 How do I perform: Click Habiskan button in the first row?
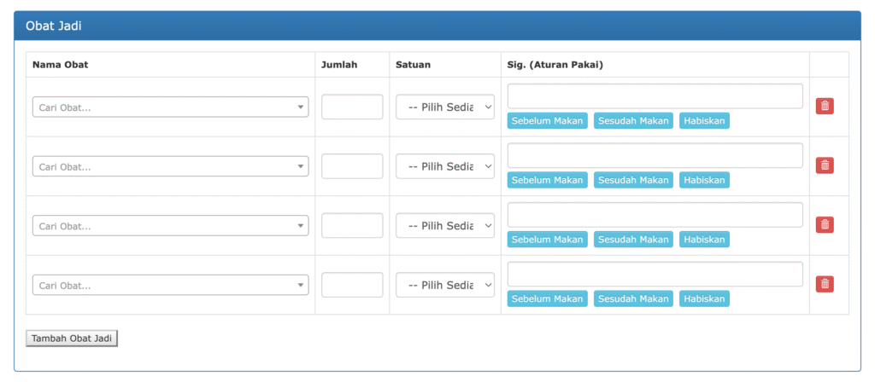(704, 121)
